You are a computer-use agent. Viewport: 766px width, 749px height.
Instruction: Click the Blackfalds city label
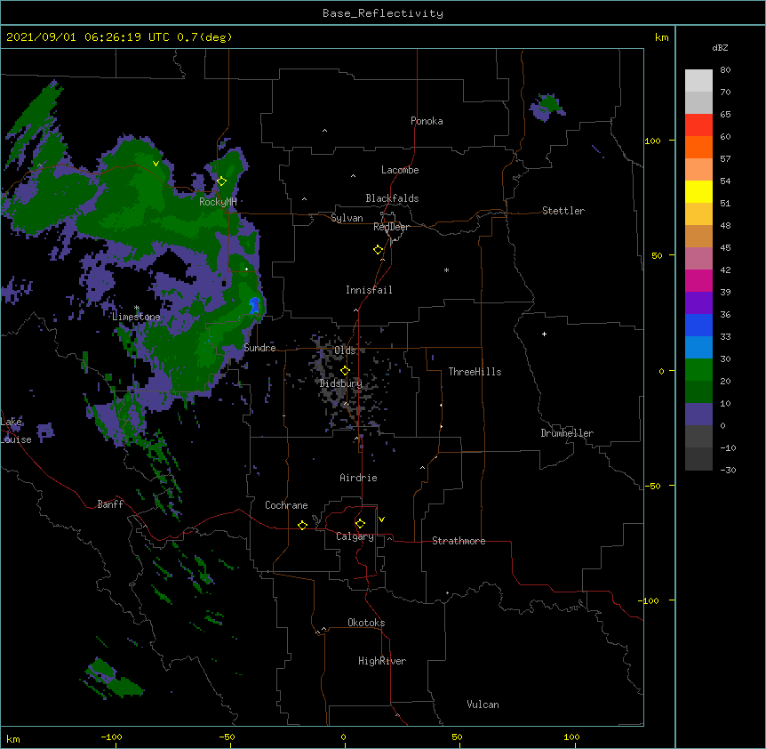point(392,198)
